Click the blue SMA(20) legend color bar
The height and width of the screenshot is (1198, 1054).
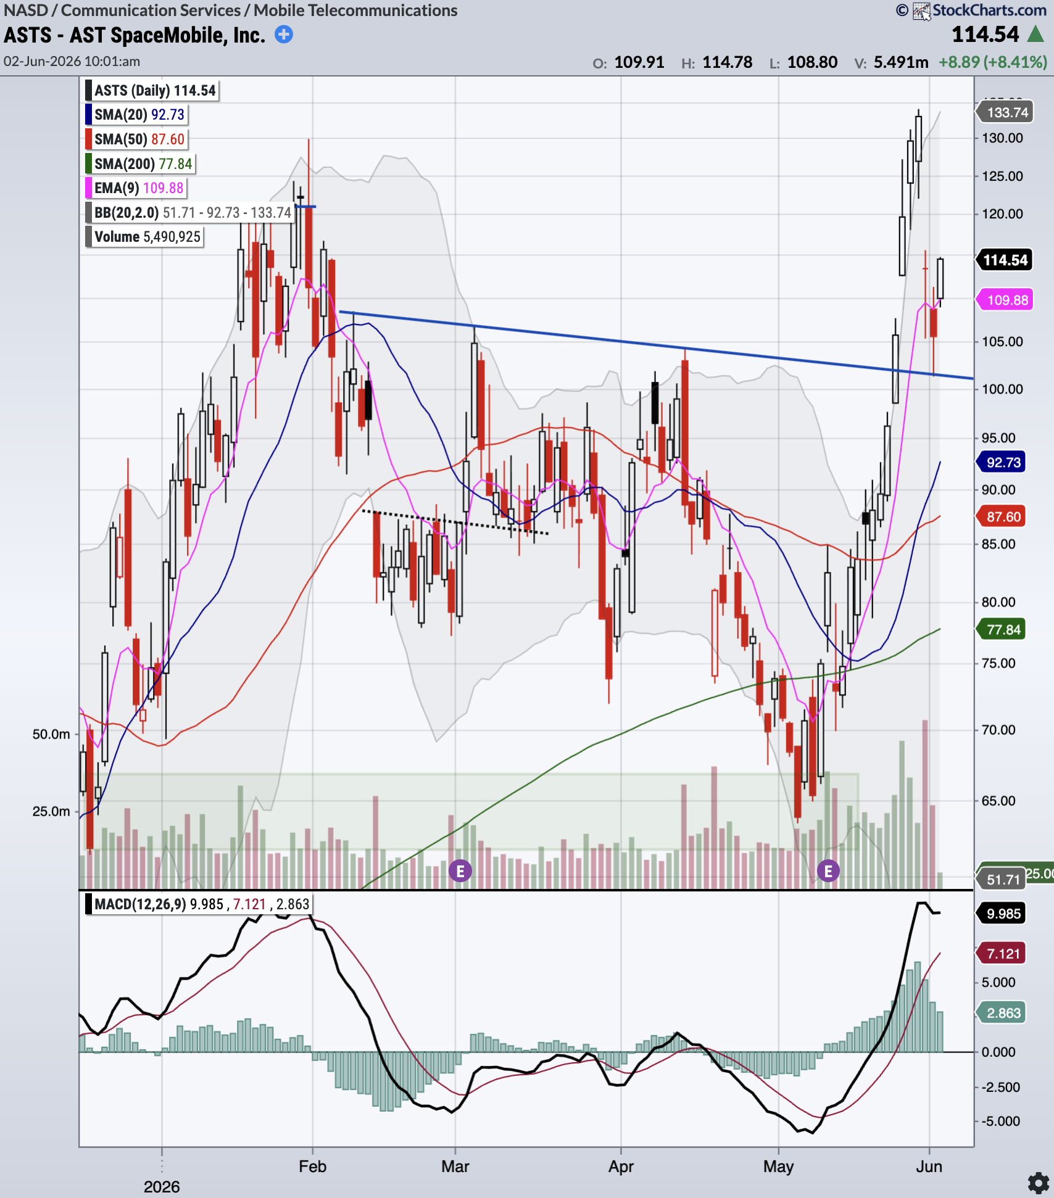[89, 115]
